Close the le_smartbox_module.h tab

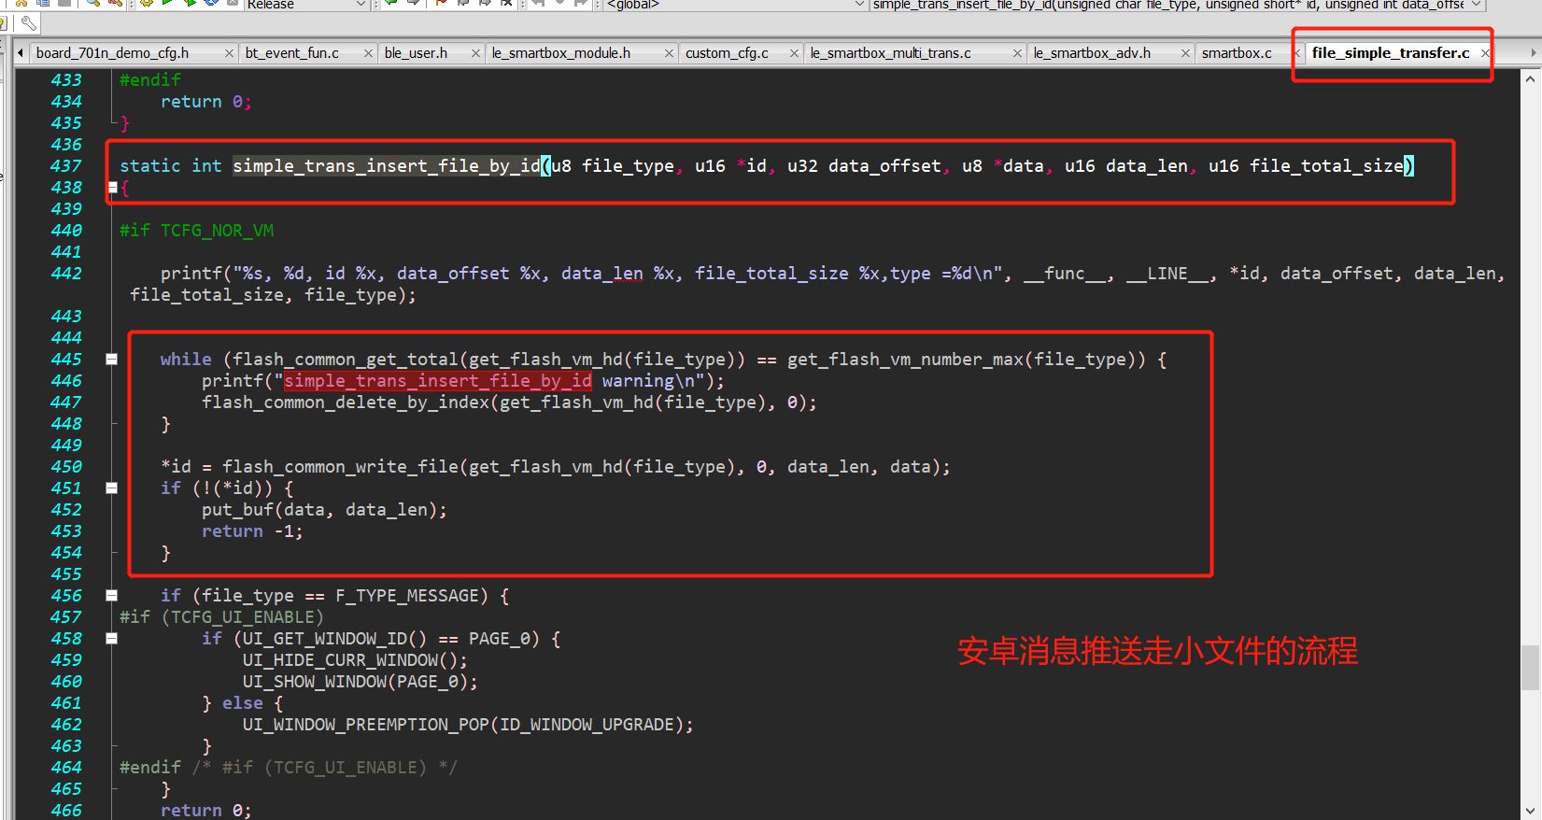coord(669,53)
